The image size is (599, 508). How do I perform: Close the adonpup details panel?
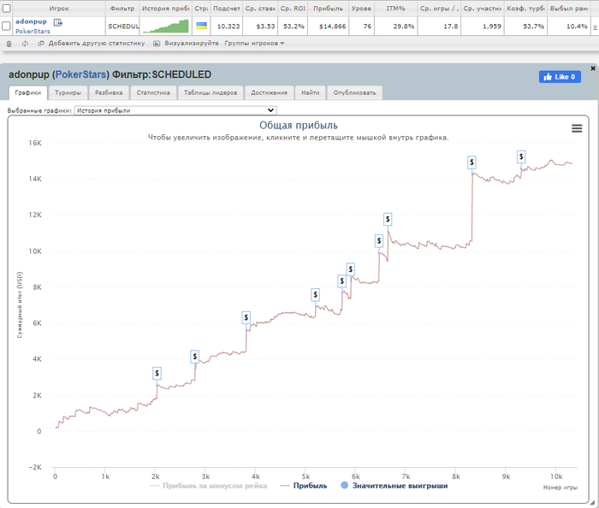click(x=593, y=68)
